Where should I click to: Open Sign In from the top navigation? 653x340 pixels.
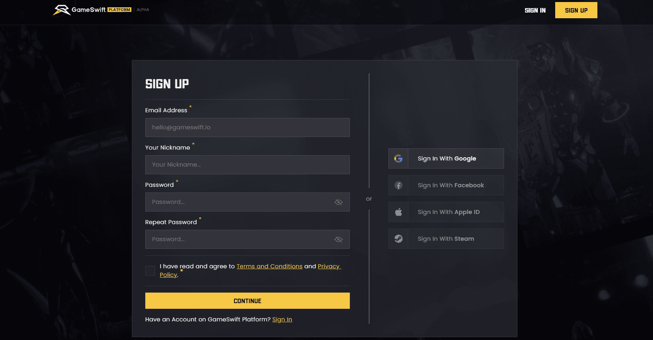coord(535,11)
